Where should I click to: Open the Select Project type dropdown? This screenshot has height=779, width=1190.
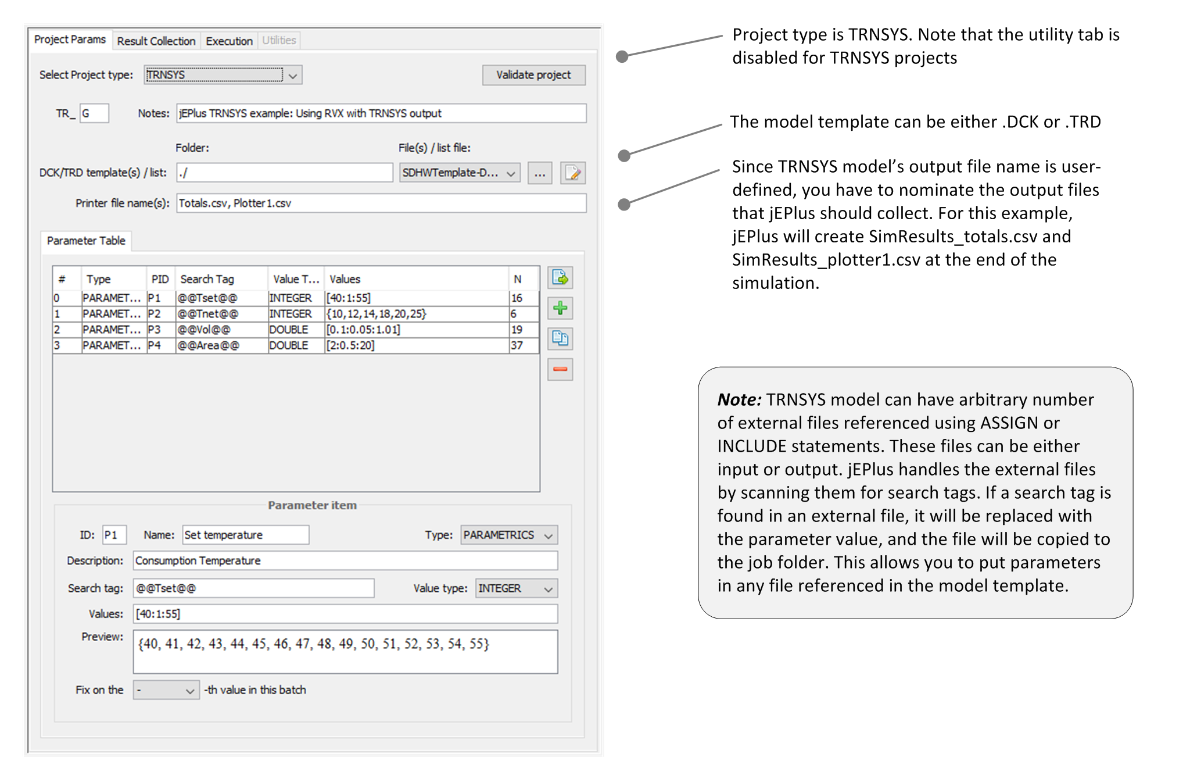(x=223, y=75)
